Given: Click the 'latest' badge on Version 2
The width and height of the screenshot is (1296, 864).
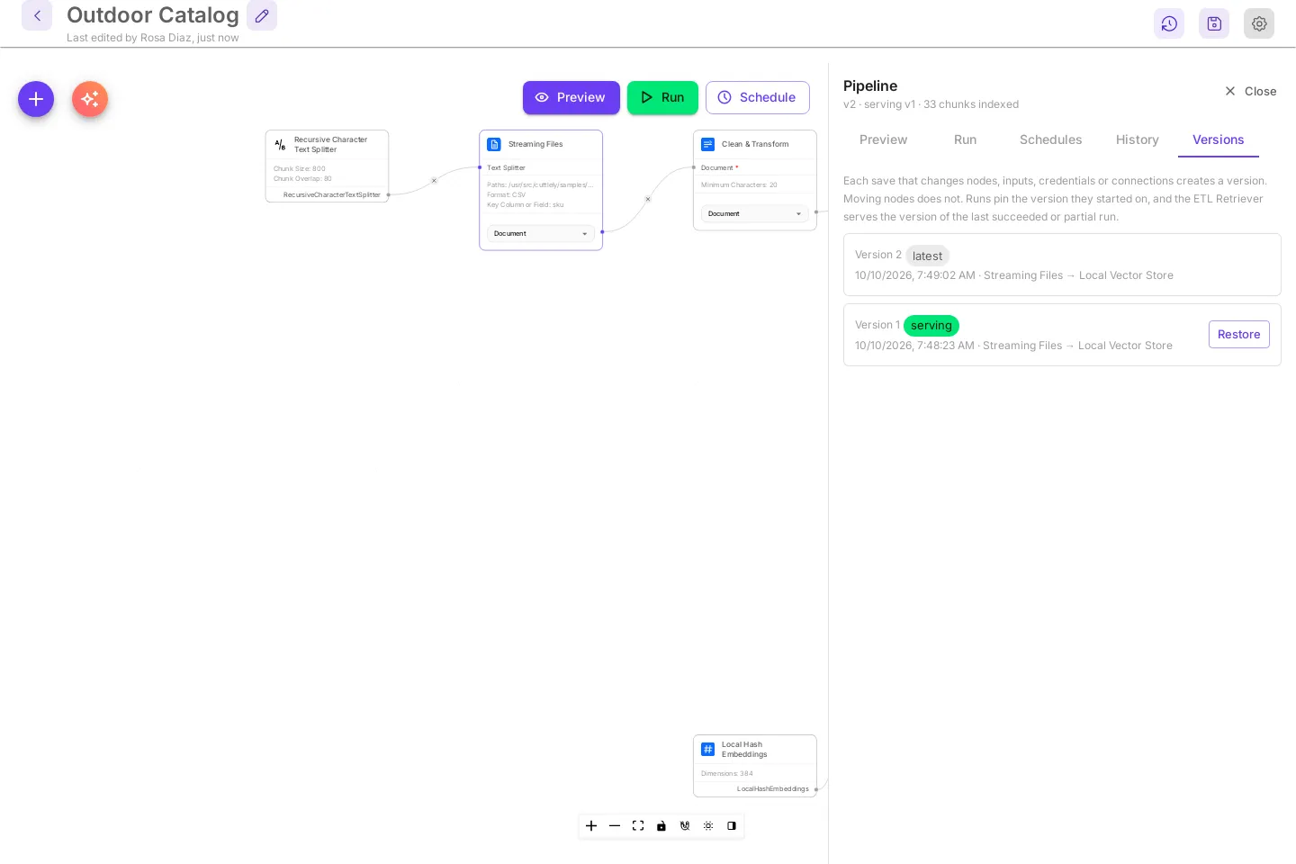Looking at the screenshot, I should tap(927, 256).
